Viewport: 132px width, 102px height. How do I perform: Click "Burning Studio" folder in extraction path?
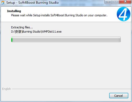coord(31,32)
